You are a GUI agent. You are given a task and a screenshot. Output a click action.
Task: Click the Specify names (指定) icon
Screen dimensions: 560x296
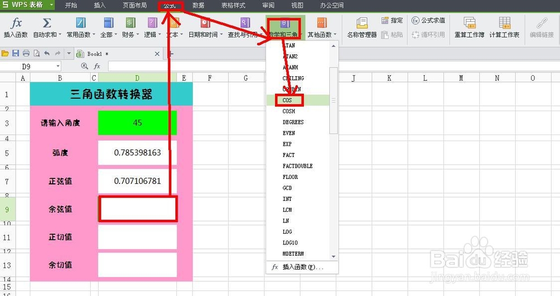click(385, 20)
